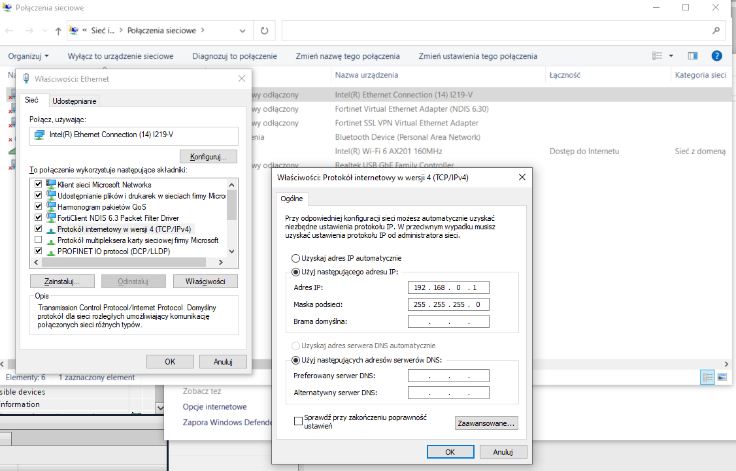Open Zapora Windows Defender link
Image resolution: width=736 pixels, height=471 pixels.
[x=227, y=422]
